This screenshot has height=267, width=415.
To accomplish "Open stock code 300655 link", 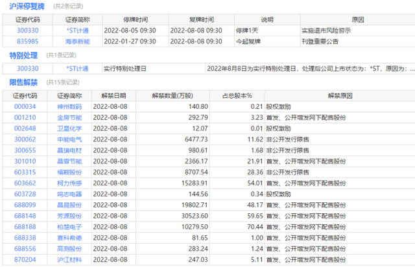I will (25, 150).
